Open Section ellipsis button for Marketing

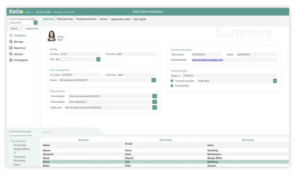point(154,80)
